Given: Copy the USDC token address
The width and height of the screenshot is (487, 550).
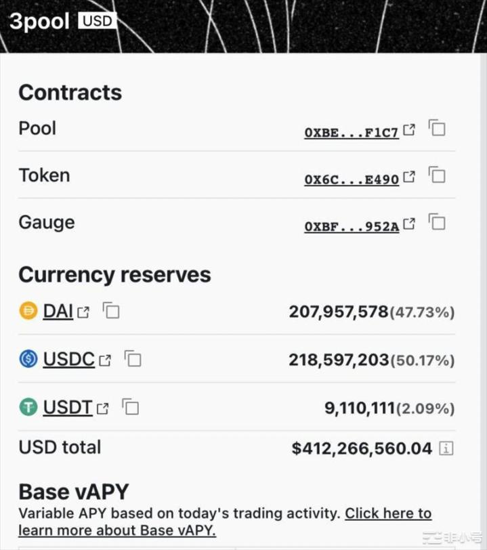Looking at the screenshot, I should tap(132, 359).
